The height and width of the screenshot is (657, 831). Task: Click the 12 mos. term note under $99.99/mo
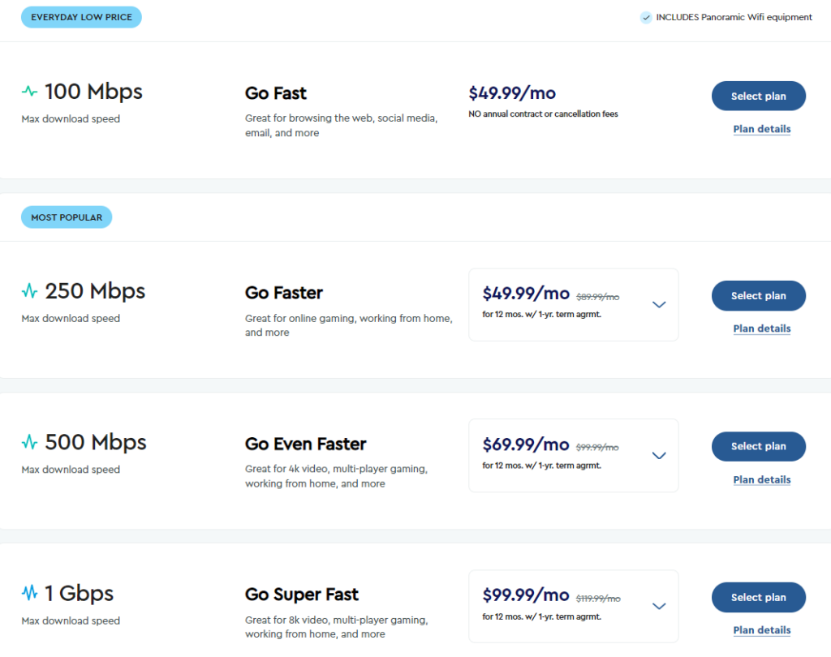[x=541, y=616]
